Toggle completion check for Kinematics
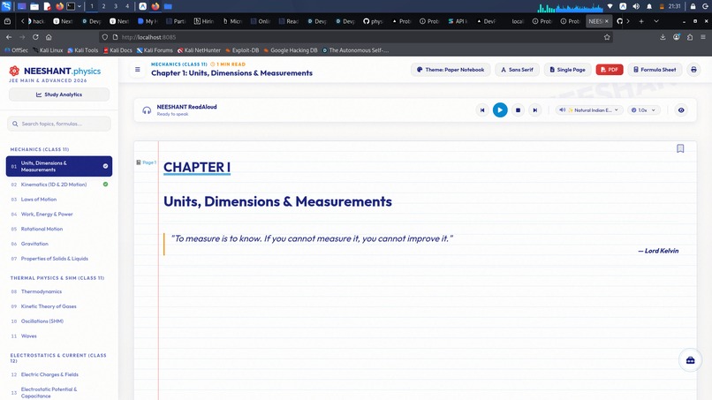Screen dimensions: 712x400 pos(105,185)
